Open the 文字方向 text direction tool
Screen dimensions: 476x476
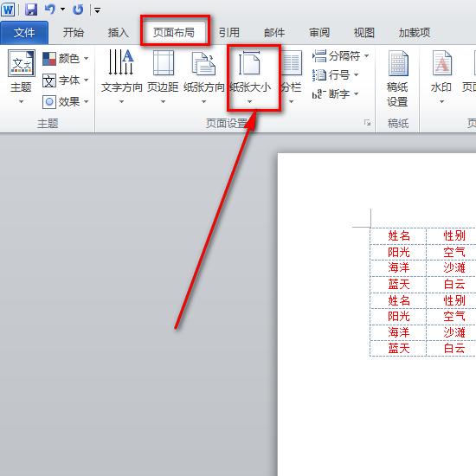[x=121, y=77]
